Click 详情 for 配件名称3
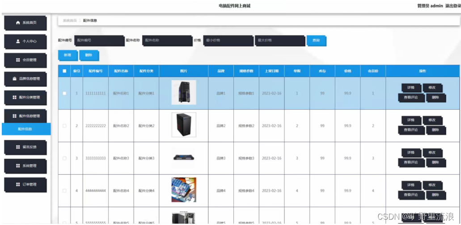Image resolution: width=461 pixels, height=225 pixels. click(x=411, y=153)
